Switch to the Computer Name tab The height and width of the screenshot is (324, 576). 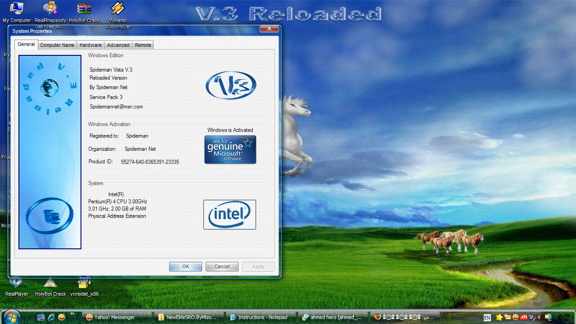pos(57,45)
